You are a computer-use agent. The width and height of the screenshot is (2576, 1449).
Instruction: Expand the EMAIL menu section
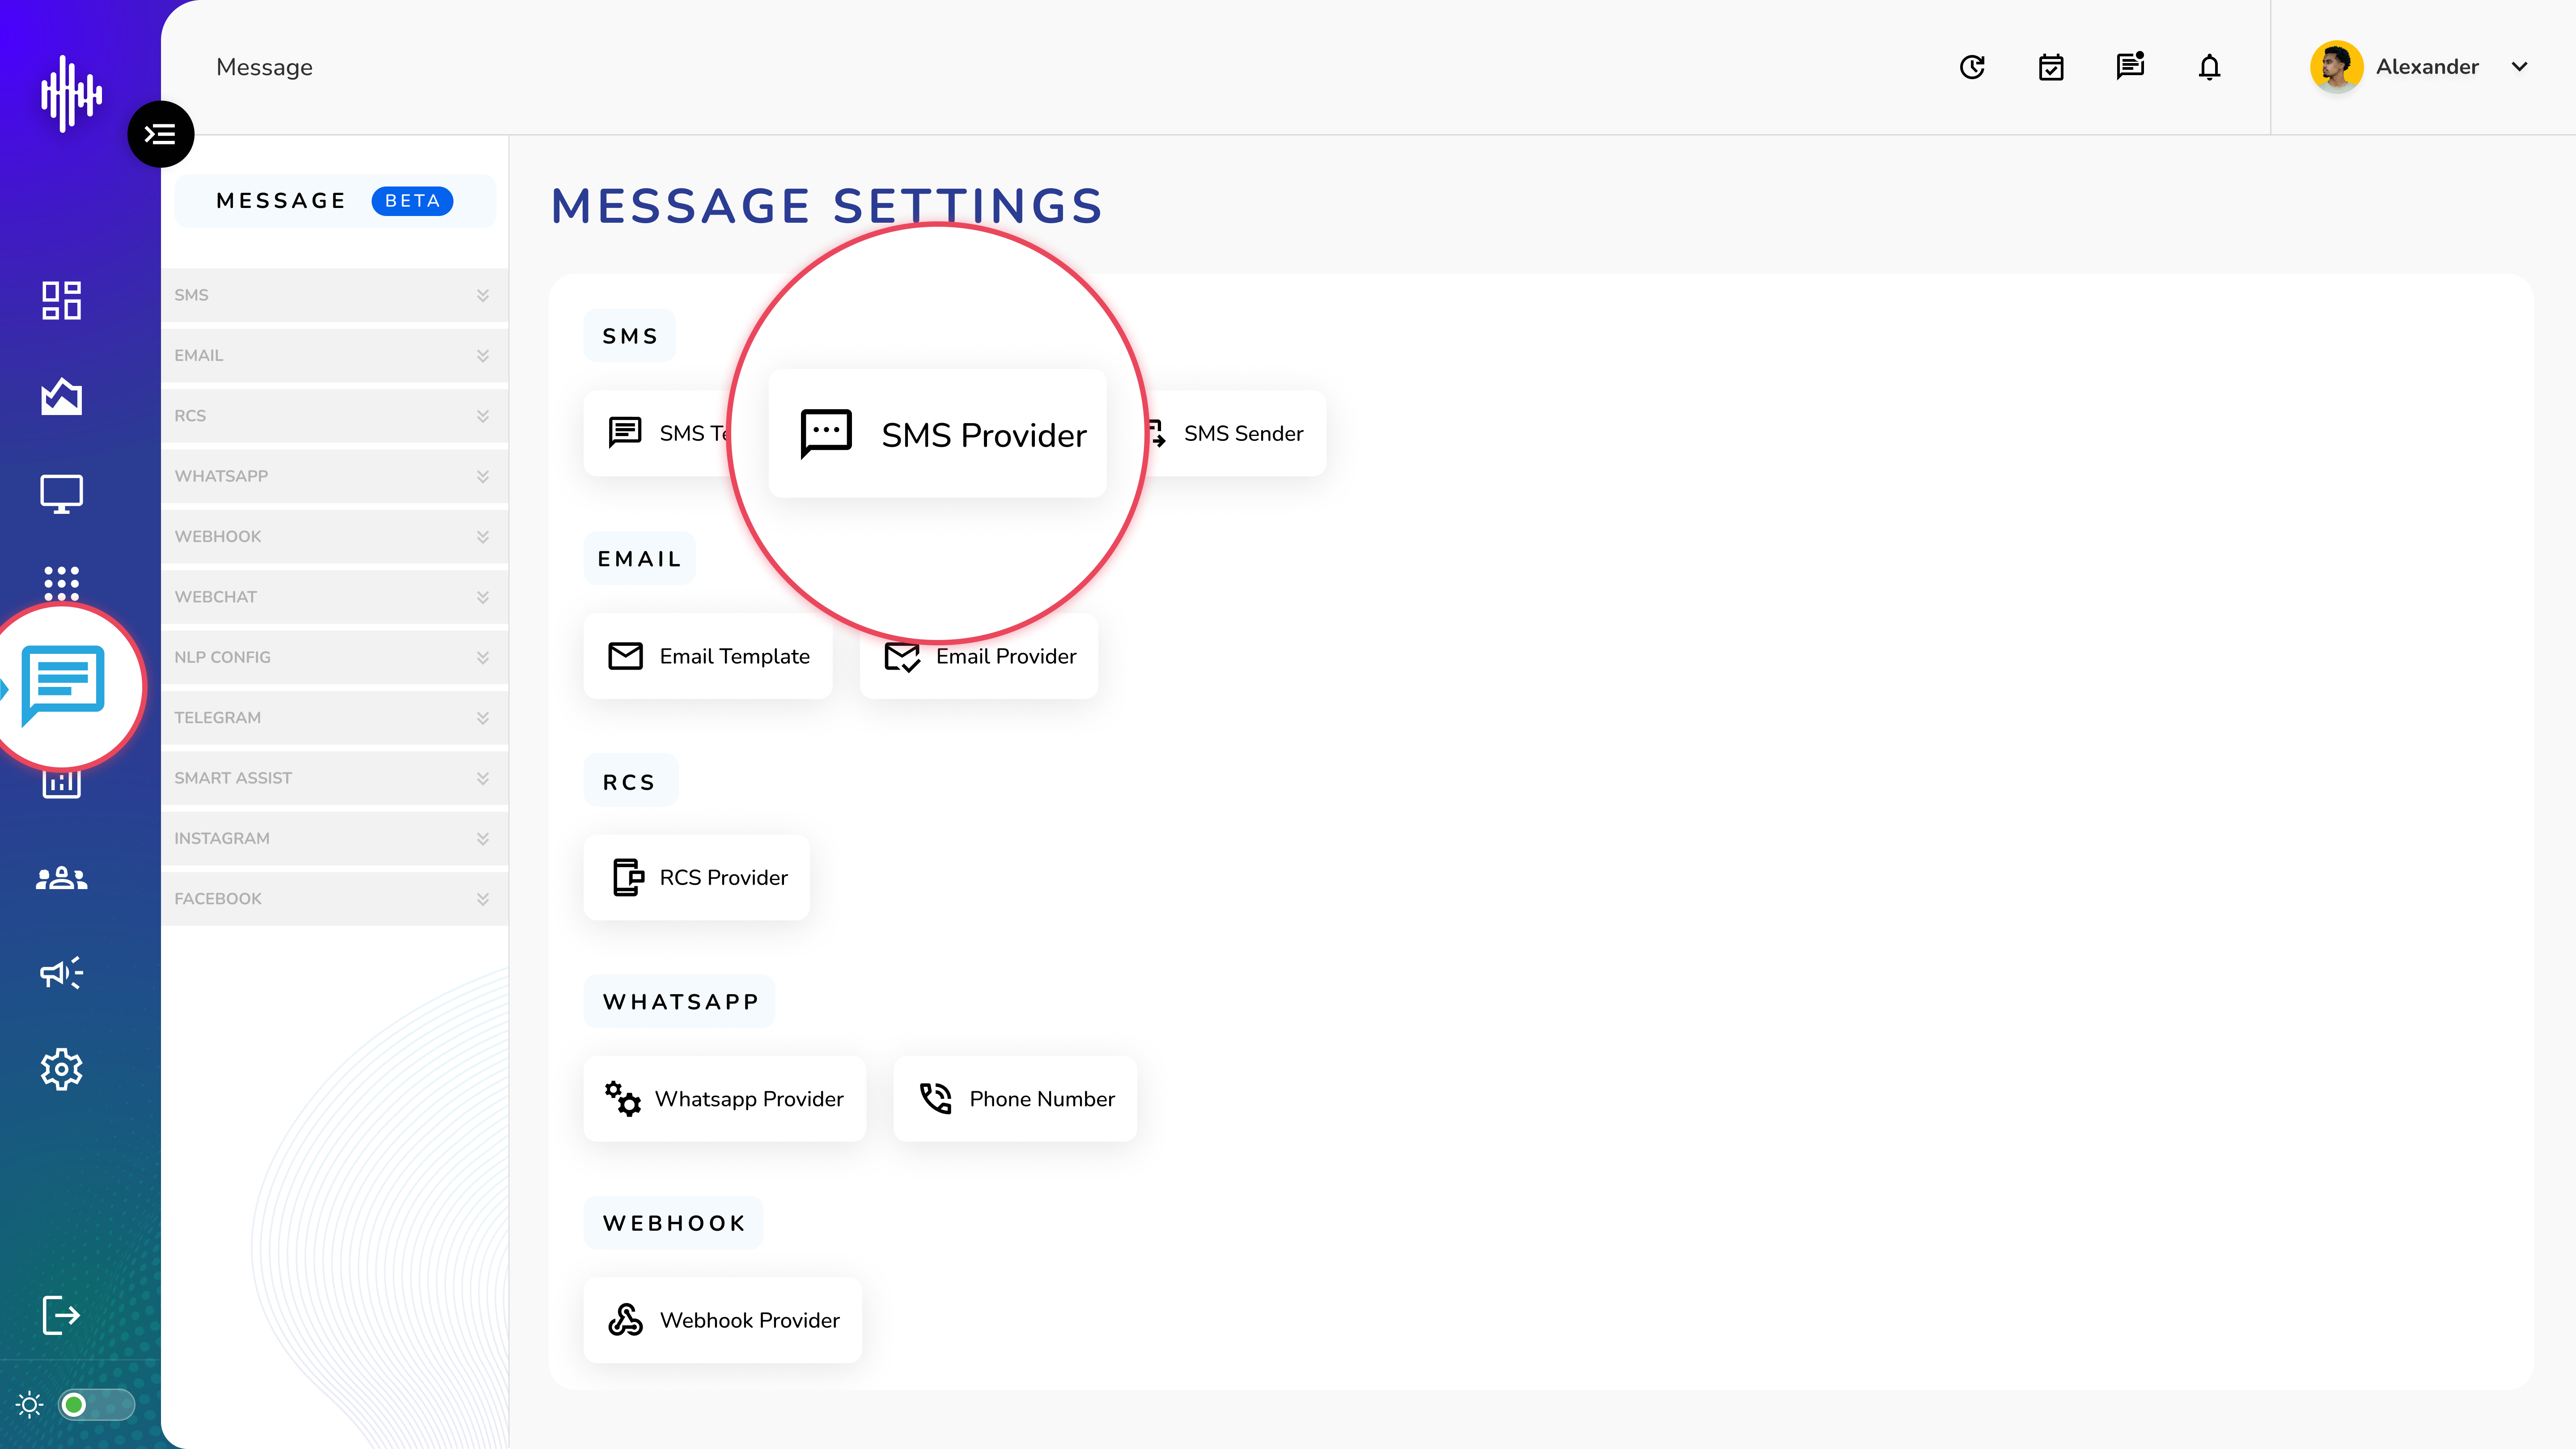point(334,355)
